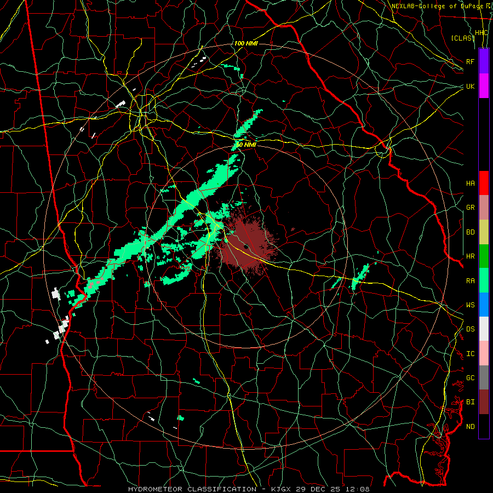
Task: Click the 'NEXLAB-College of DuPage' credit text
Action: [437, 6]
